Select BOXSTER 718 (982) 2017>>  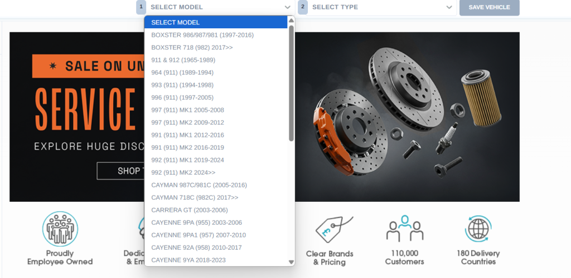pyautogui.click(x=216, y=48)
